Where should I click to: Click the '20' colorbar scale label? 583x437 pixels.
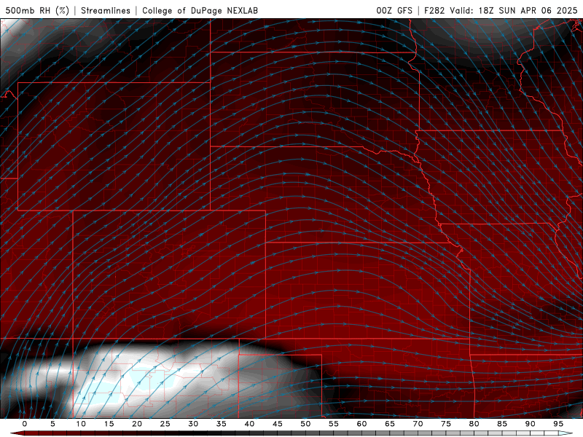[x=137, y=424]
